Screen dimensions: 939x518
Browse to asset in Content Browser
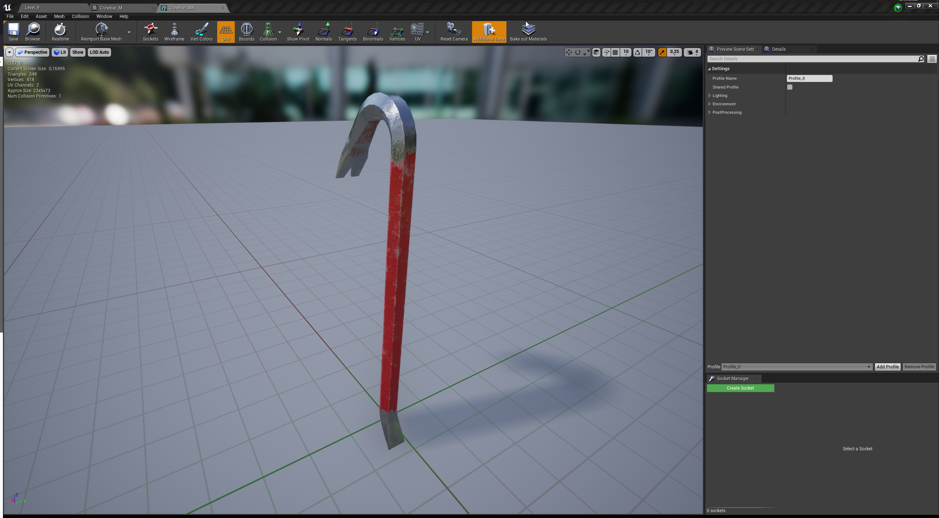coord(33,32)
